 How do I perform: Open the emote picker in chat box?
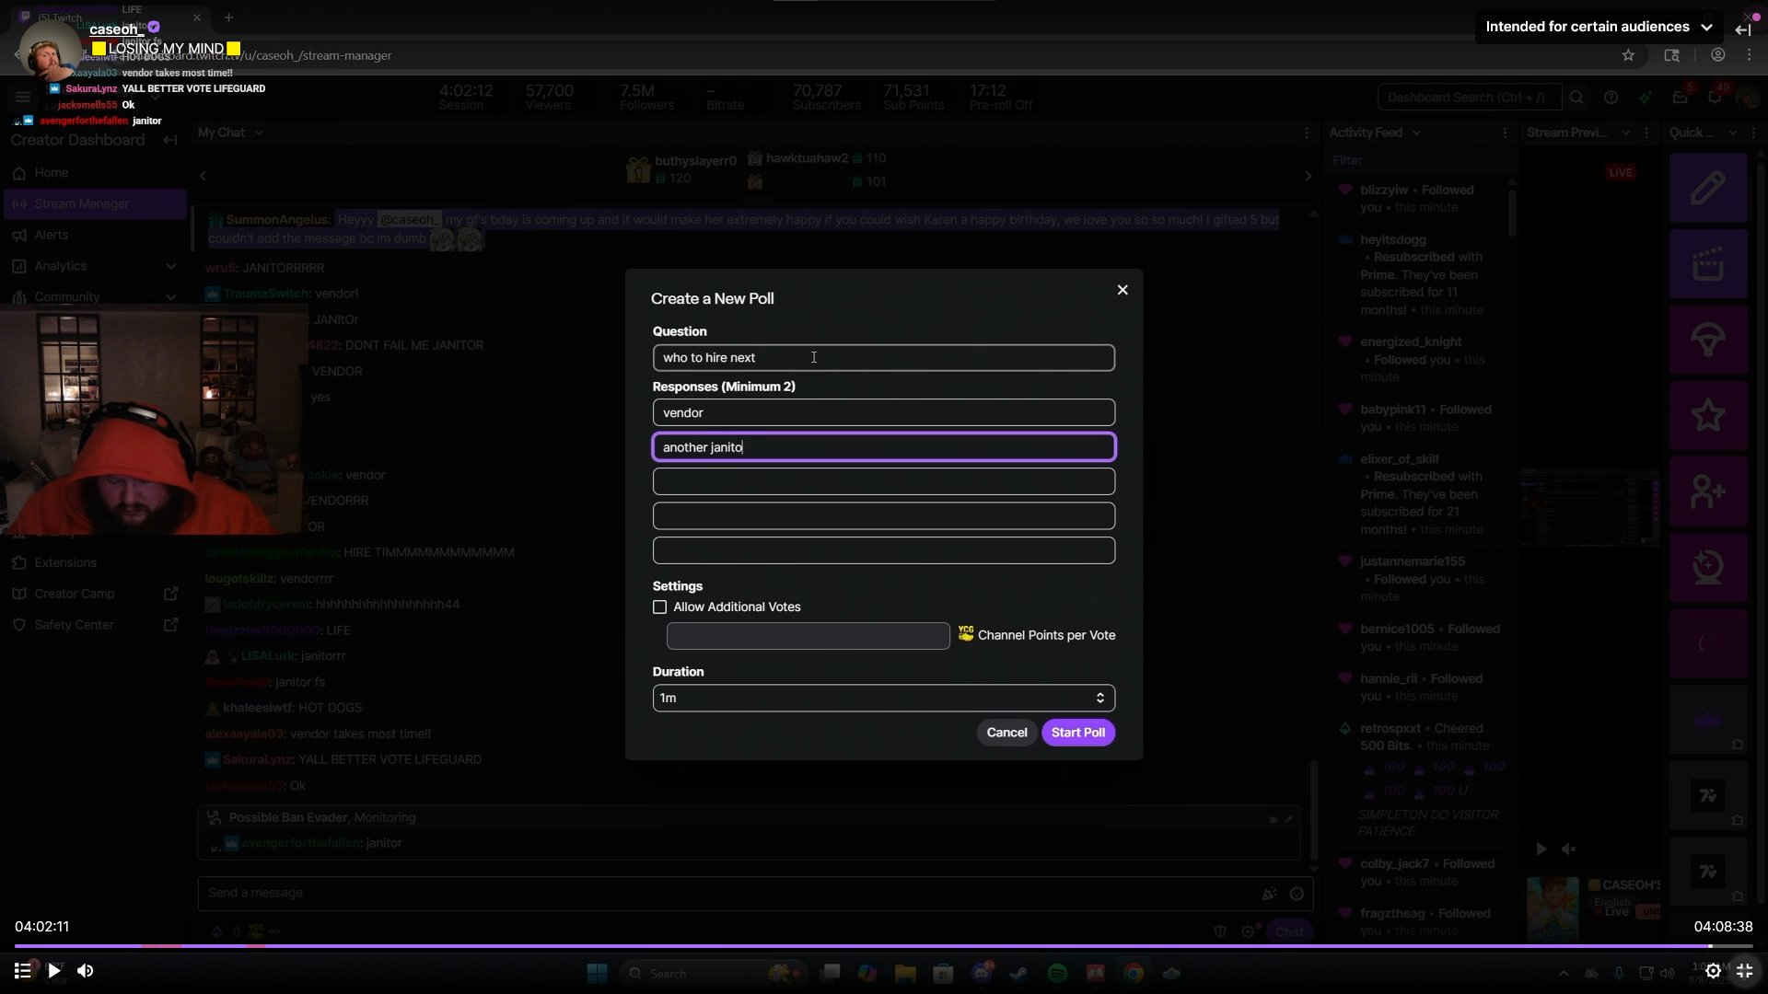pos(1297,894)
